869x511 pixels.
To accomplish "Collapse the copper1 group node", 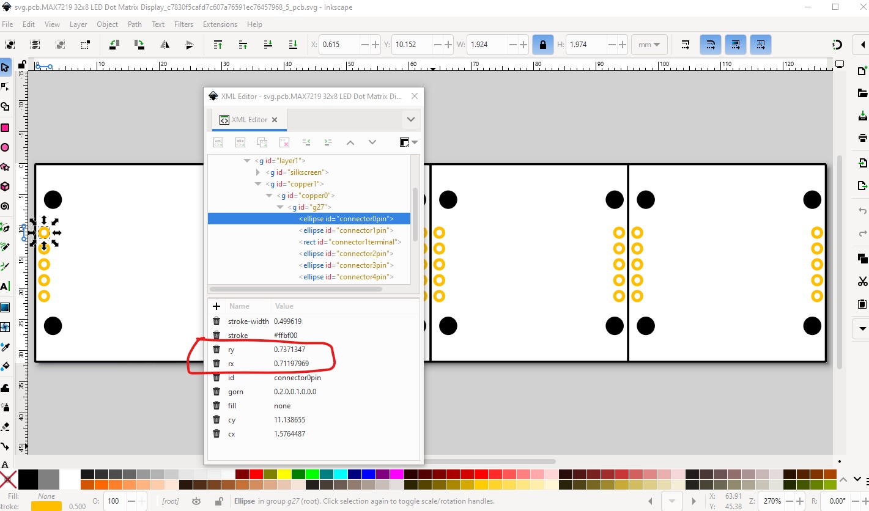I will click(x=258, y=184).
